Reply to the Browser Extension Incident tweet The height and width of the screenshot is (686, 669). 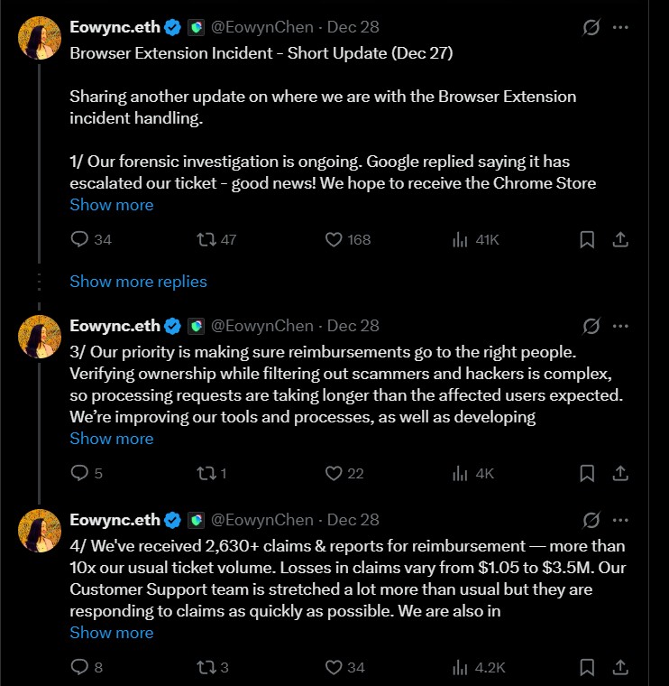[x=80, y=240]
